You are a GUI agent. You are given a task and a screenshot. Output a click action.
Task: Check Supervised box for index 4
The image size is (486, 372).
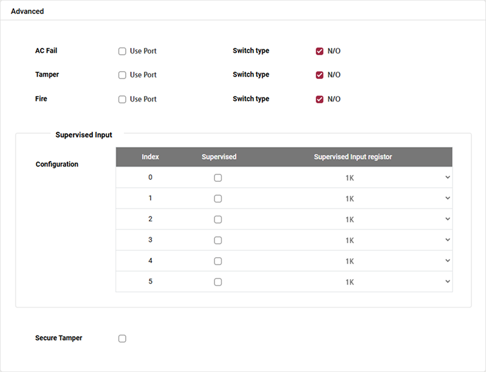(x=218, y=261)
